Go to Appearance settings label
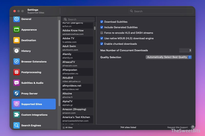The height and width of the screenshot is (136, 205). tap(29, 30)
